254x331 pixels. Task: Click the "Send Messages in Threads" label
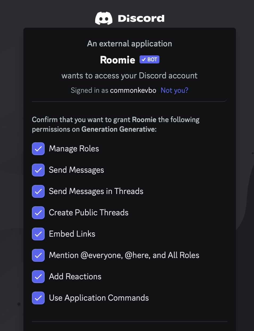pyautogui.click(x=96, y=191)
